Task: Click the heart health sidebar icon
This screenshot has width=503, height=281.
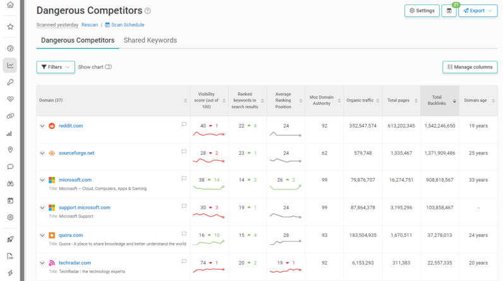Action: click(x=10, y=99)
